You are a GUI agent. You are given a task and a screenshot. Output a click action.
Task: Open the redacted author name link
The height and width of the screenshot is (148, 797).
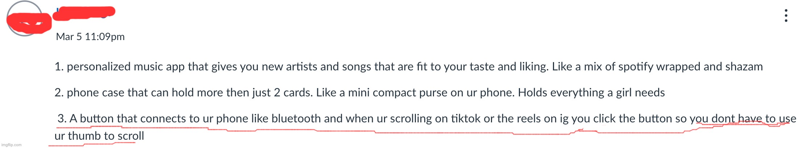click(84, 13)
